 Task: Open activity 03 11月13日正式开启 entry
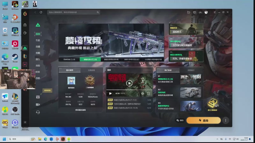coord(179,106)
